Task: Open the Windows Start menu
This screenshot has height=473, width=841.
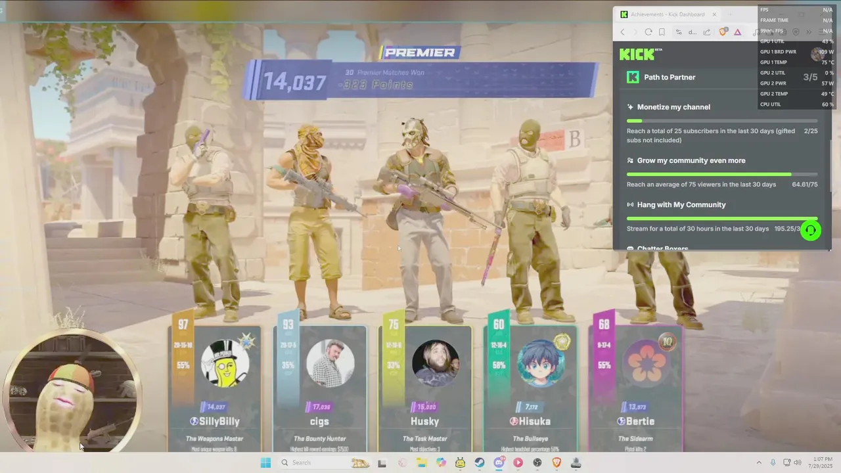Action: point(265,462)
